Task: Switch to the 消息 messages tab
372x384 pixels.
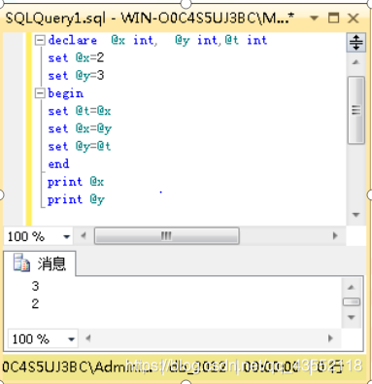Action: 40,263
